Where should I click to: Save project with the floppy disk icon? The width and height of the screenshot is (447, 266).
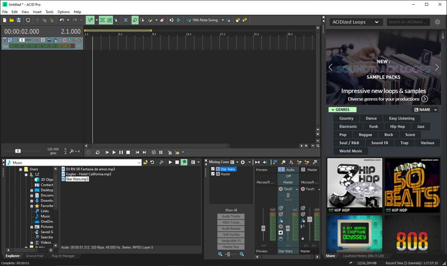click(x=19, y=20)
